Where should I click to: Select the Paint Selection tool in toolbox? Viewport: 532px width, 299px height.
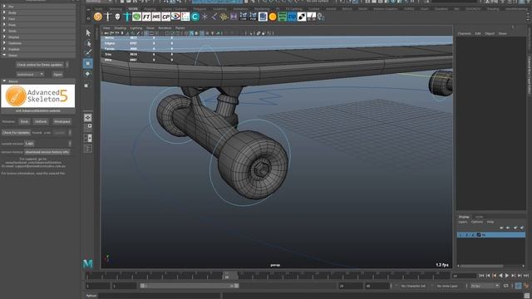point(88,53)
